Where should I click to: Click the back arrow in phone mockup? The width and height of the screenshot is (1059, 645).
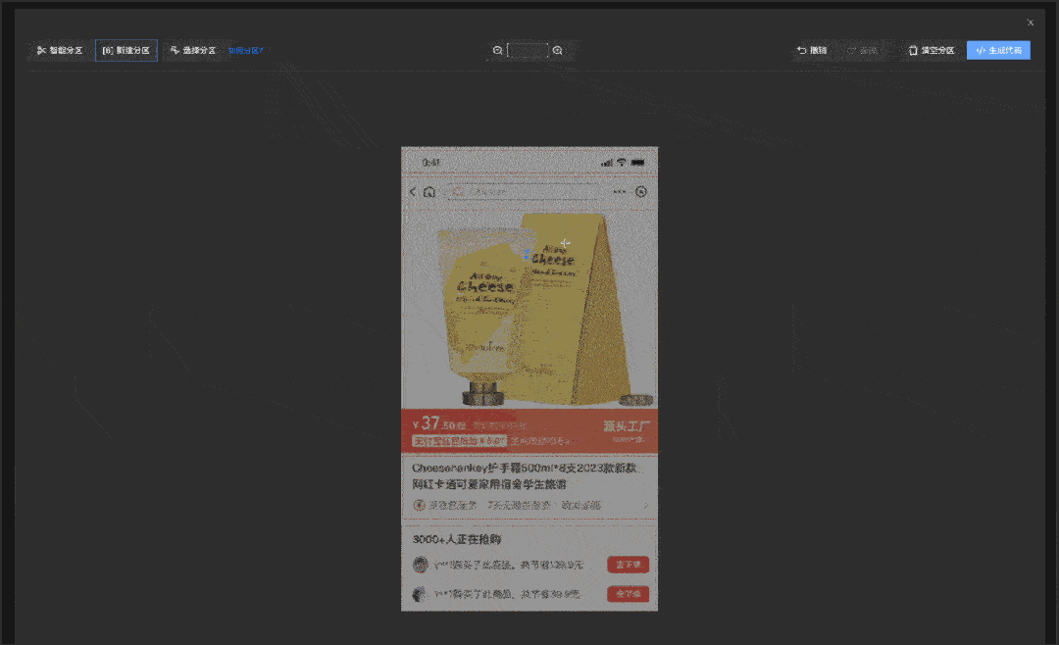[x=413, y=192]
